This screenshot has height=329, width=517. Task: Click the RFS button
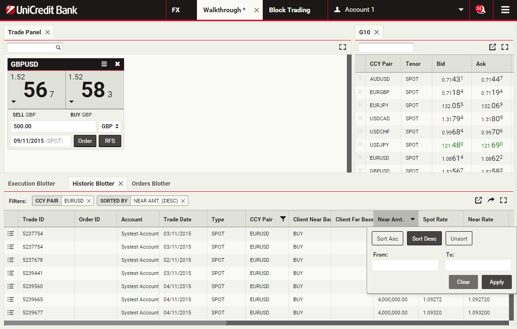(110, 141)
